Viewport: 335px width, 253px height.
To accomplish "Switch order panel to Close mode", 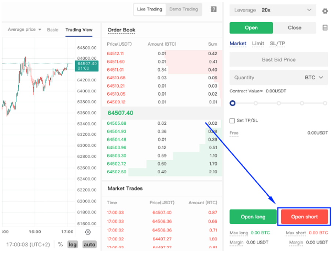I will [x=294, y=27].
